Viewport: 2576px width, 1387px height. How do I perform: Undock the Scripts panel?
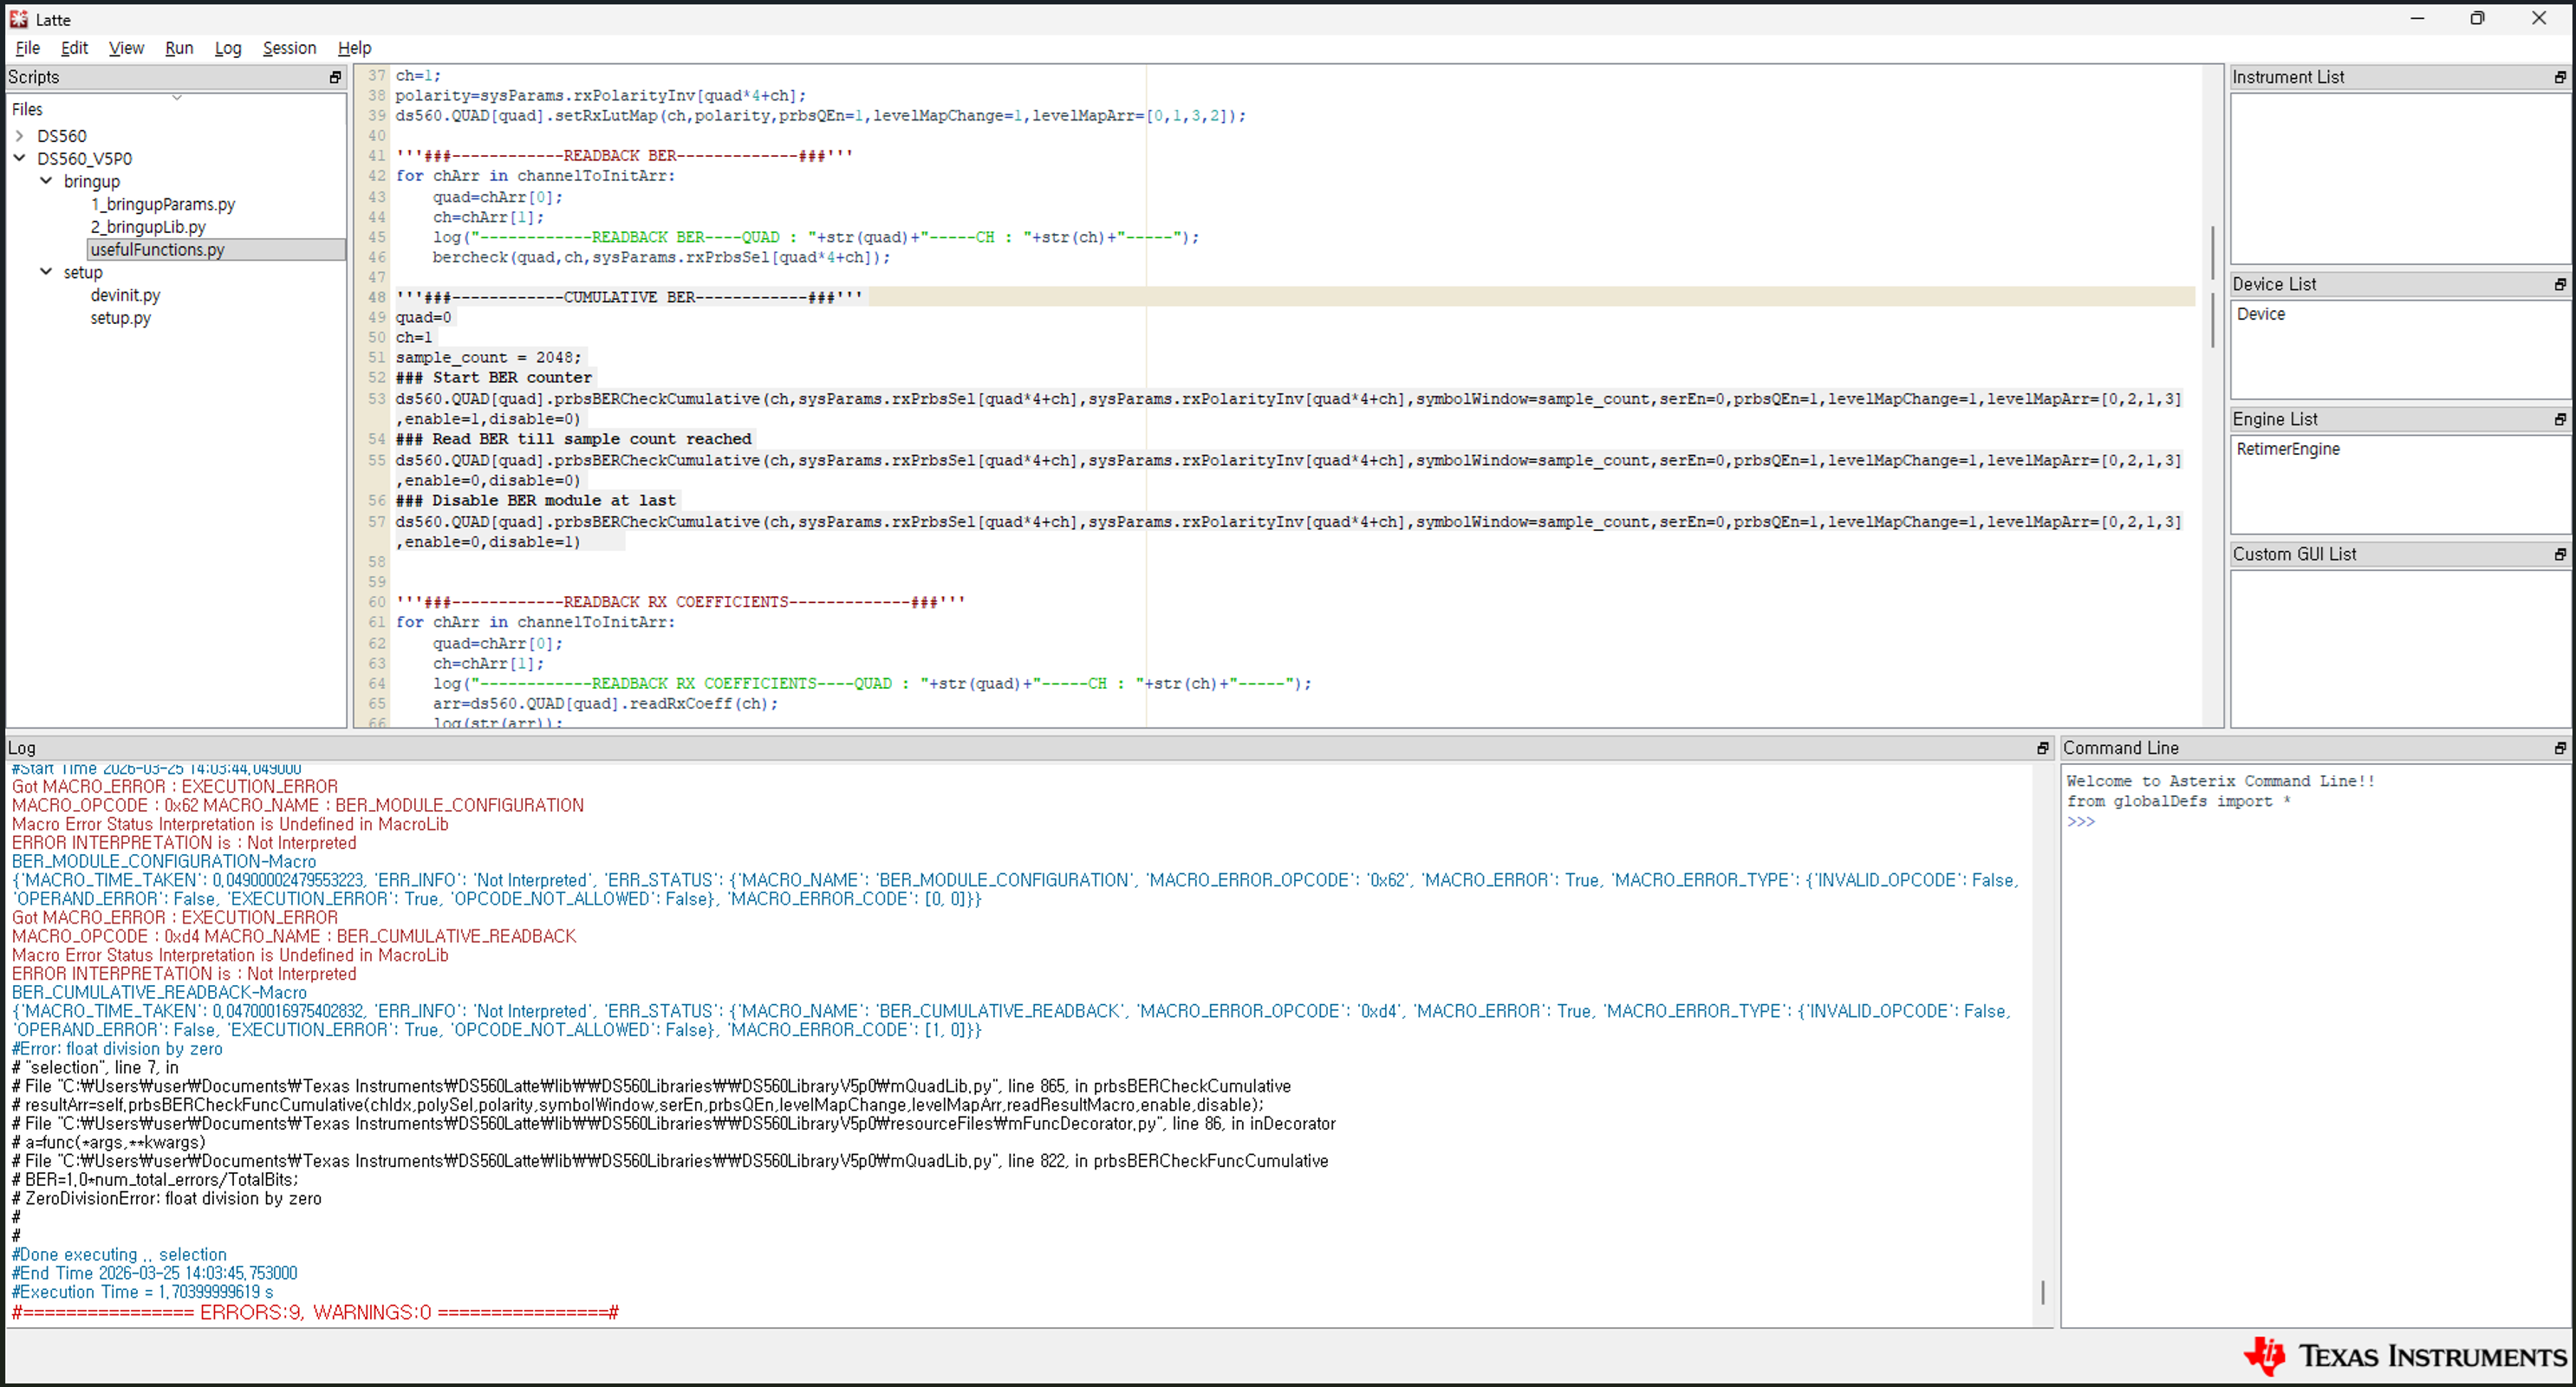(x=335, y=77)
